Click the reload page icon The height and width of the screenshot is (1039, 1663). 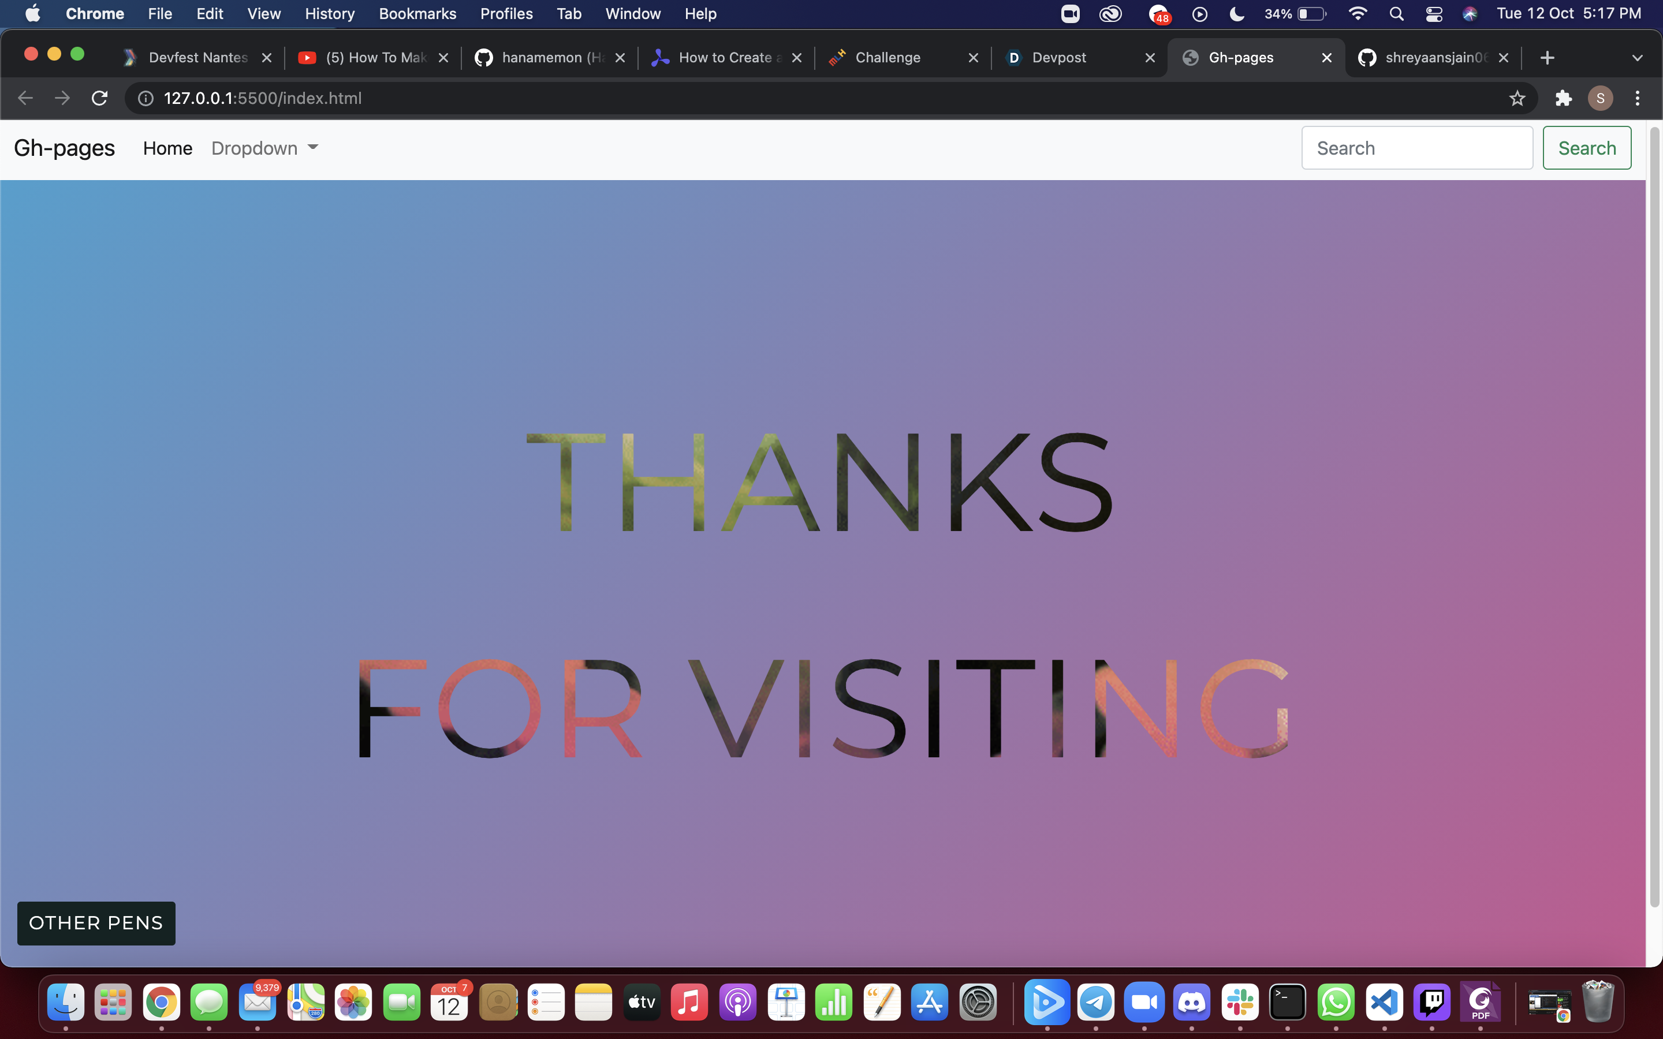tap(100, 98)
